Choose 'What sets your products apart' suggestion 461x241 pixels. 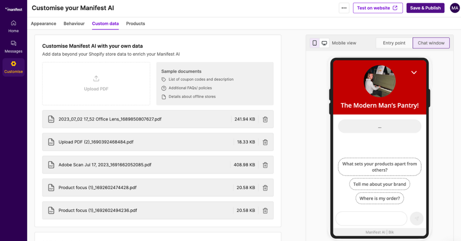380,167
